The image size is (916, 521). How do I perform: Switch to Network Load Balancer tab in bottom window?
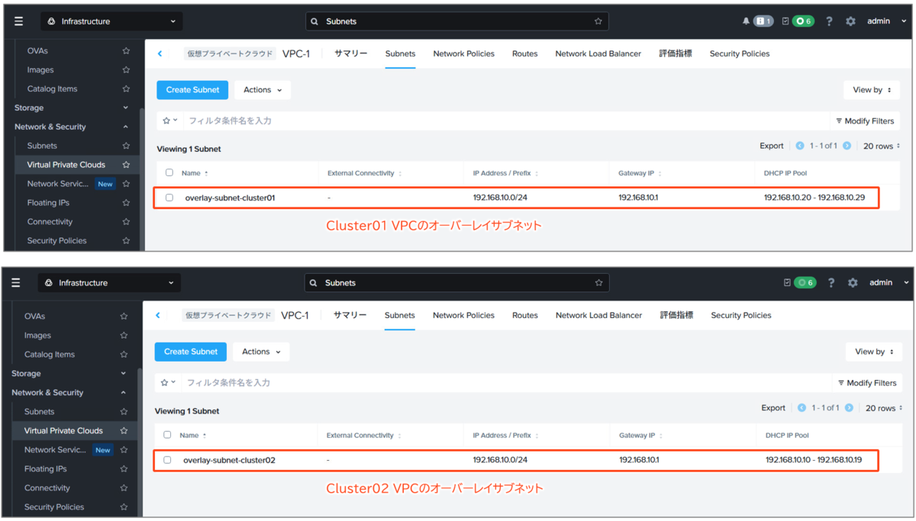point(598,315)
